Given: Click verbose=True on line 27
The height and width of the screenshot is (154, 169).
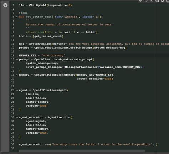Looking at the screenshot, I should tap(36, 106).
